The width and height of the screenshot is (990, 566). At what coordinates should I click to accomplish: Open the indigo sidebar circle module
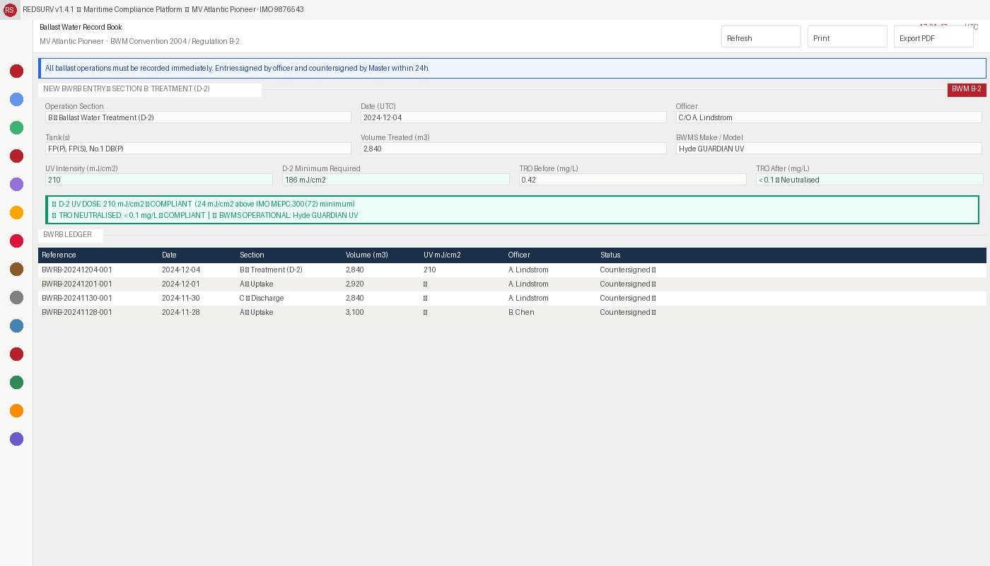click(16, 439)
